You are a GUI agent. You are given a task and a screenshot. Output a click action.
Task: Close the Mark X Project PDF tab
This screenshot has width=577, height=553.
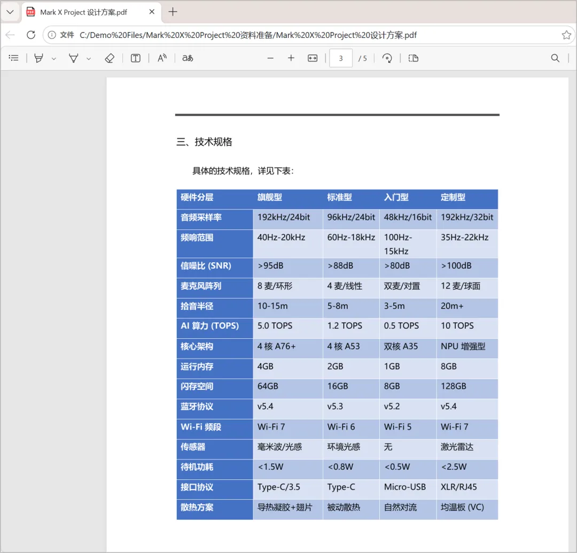(x=152, y=12)
